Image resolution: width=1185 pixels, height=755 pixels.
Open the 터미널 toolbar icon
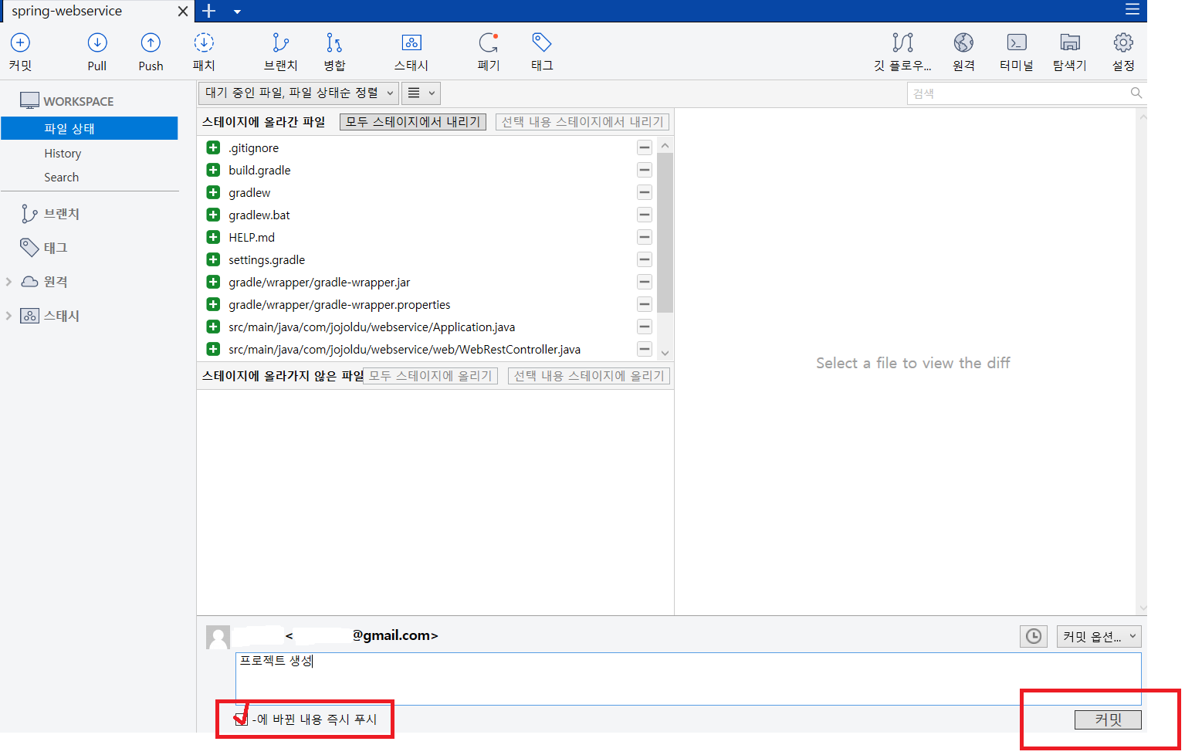[x=1017, y=52]
